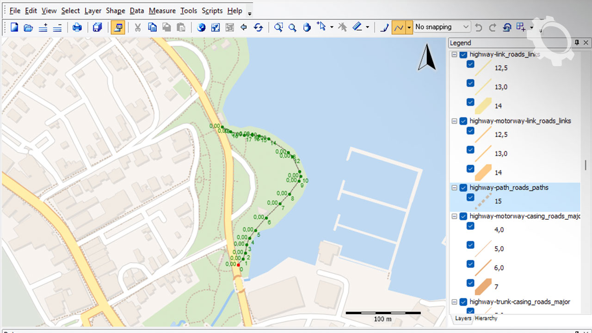Collapse the highway-motorway-casing_roads_major layer tree

(454, 216)
